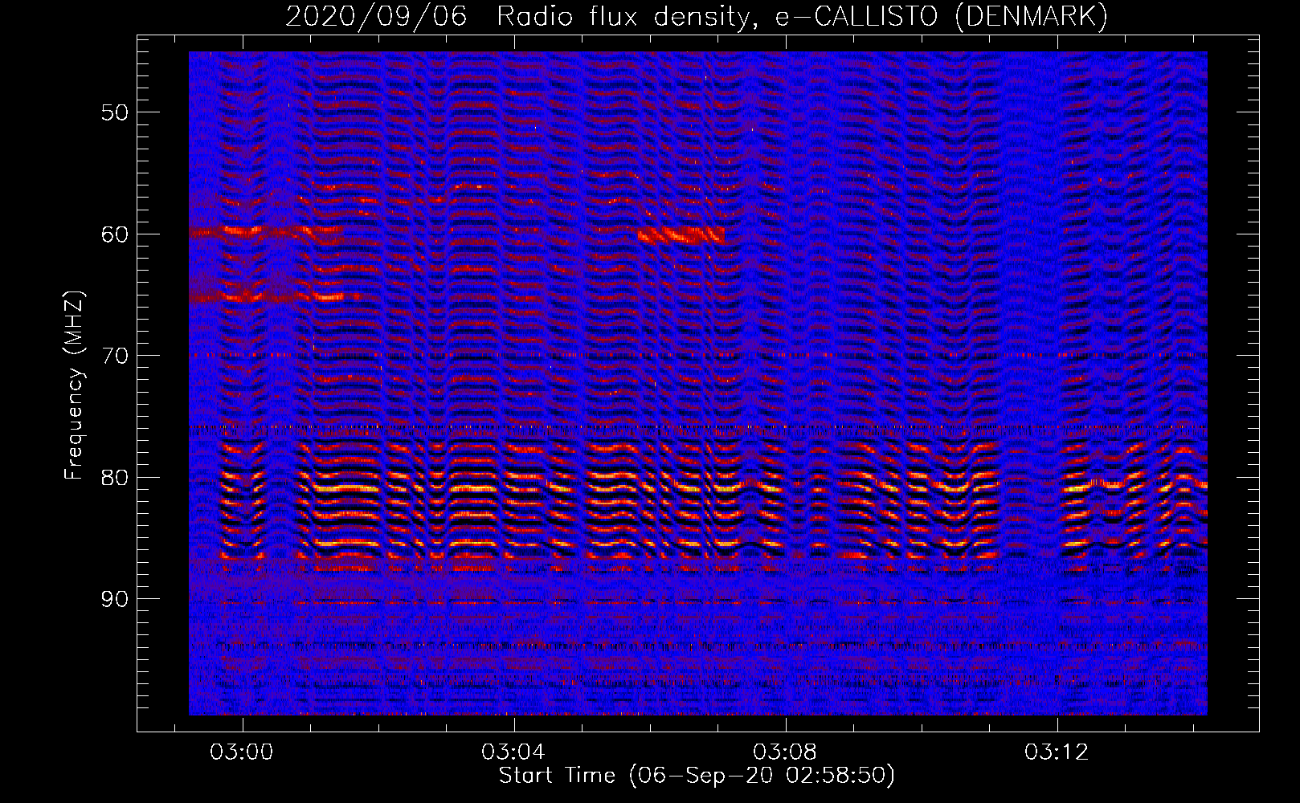Click the 03:12 time tick label
1300x803 pixels.
tap(1057, 752)
